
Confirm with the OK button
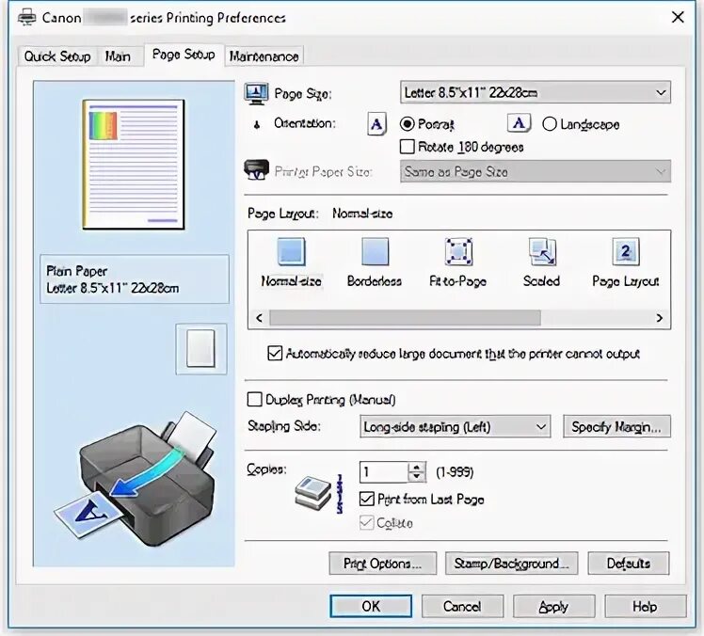tap(371, 607)
